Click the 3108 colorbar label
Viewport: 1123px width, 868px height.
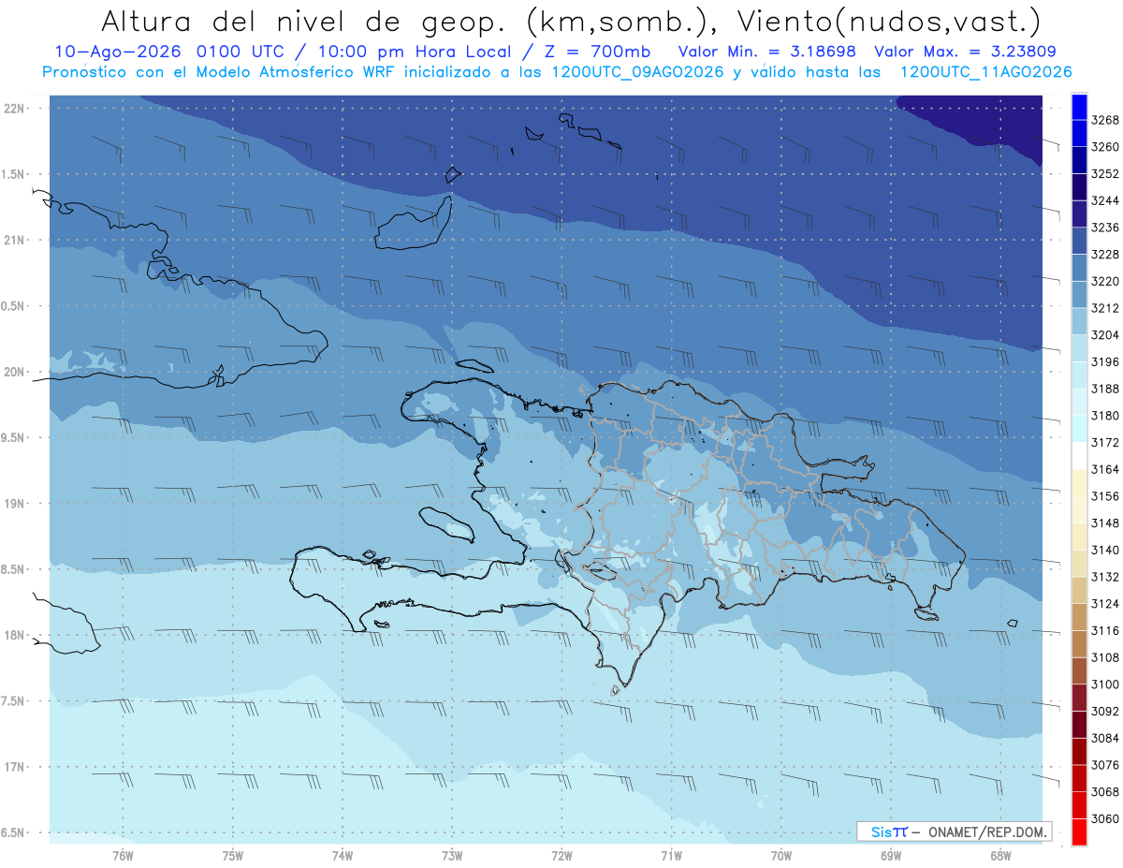click(1104, 657)
